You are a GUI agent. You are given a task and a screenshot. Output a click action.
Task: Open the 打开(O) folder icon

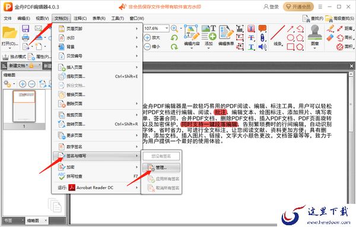pyautogui.click(x=9, y=33)
